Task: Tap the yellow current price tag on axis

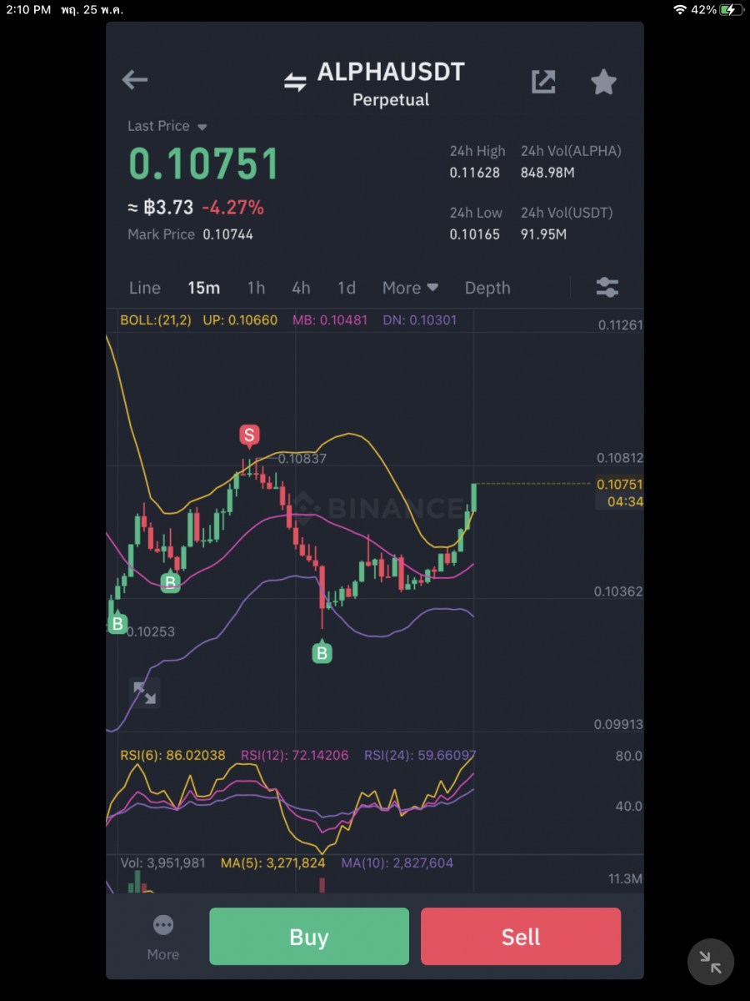Action: [619, 485]
